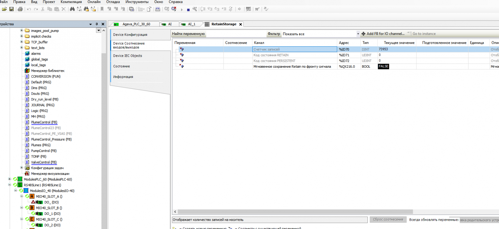Select the %QX216.0 address cell
The height and width of the screenshot is (229, 499).
pyautogui.click(x=349, y=66)
